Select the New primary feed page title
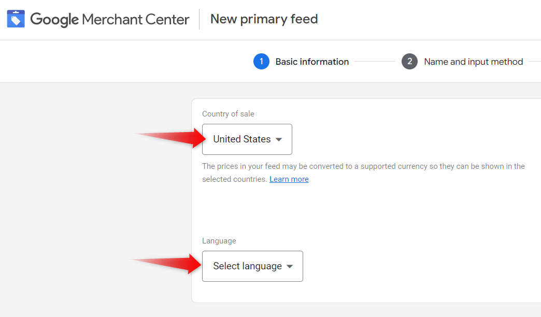This screenshot has width=541, height=317. click(264, 19)
